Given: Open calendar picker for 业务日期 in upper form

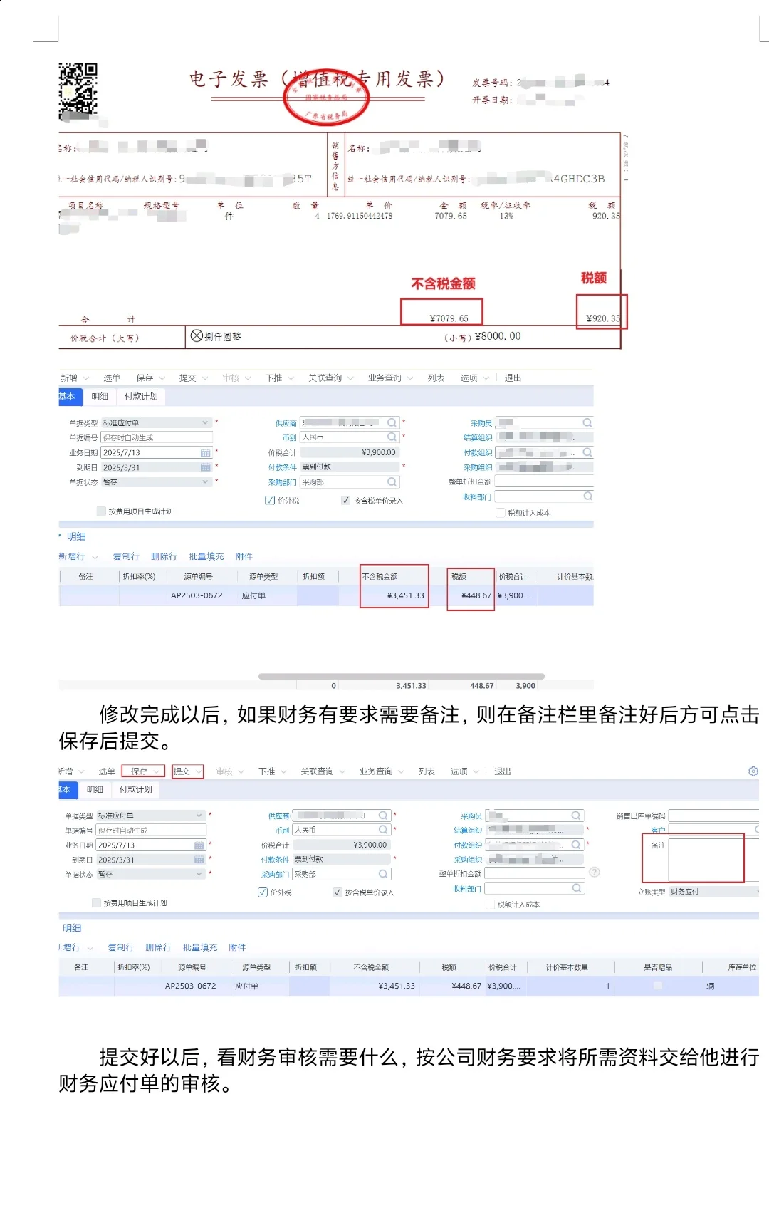Looking at the screenshot, I should (205, 453).
